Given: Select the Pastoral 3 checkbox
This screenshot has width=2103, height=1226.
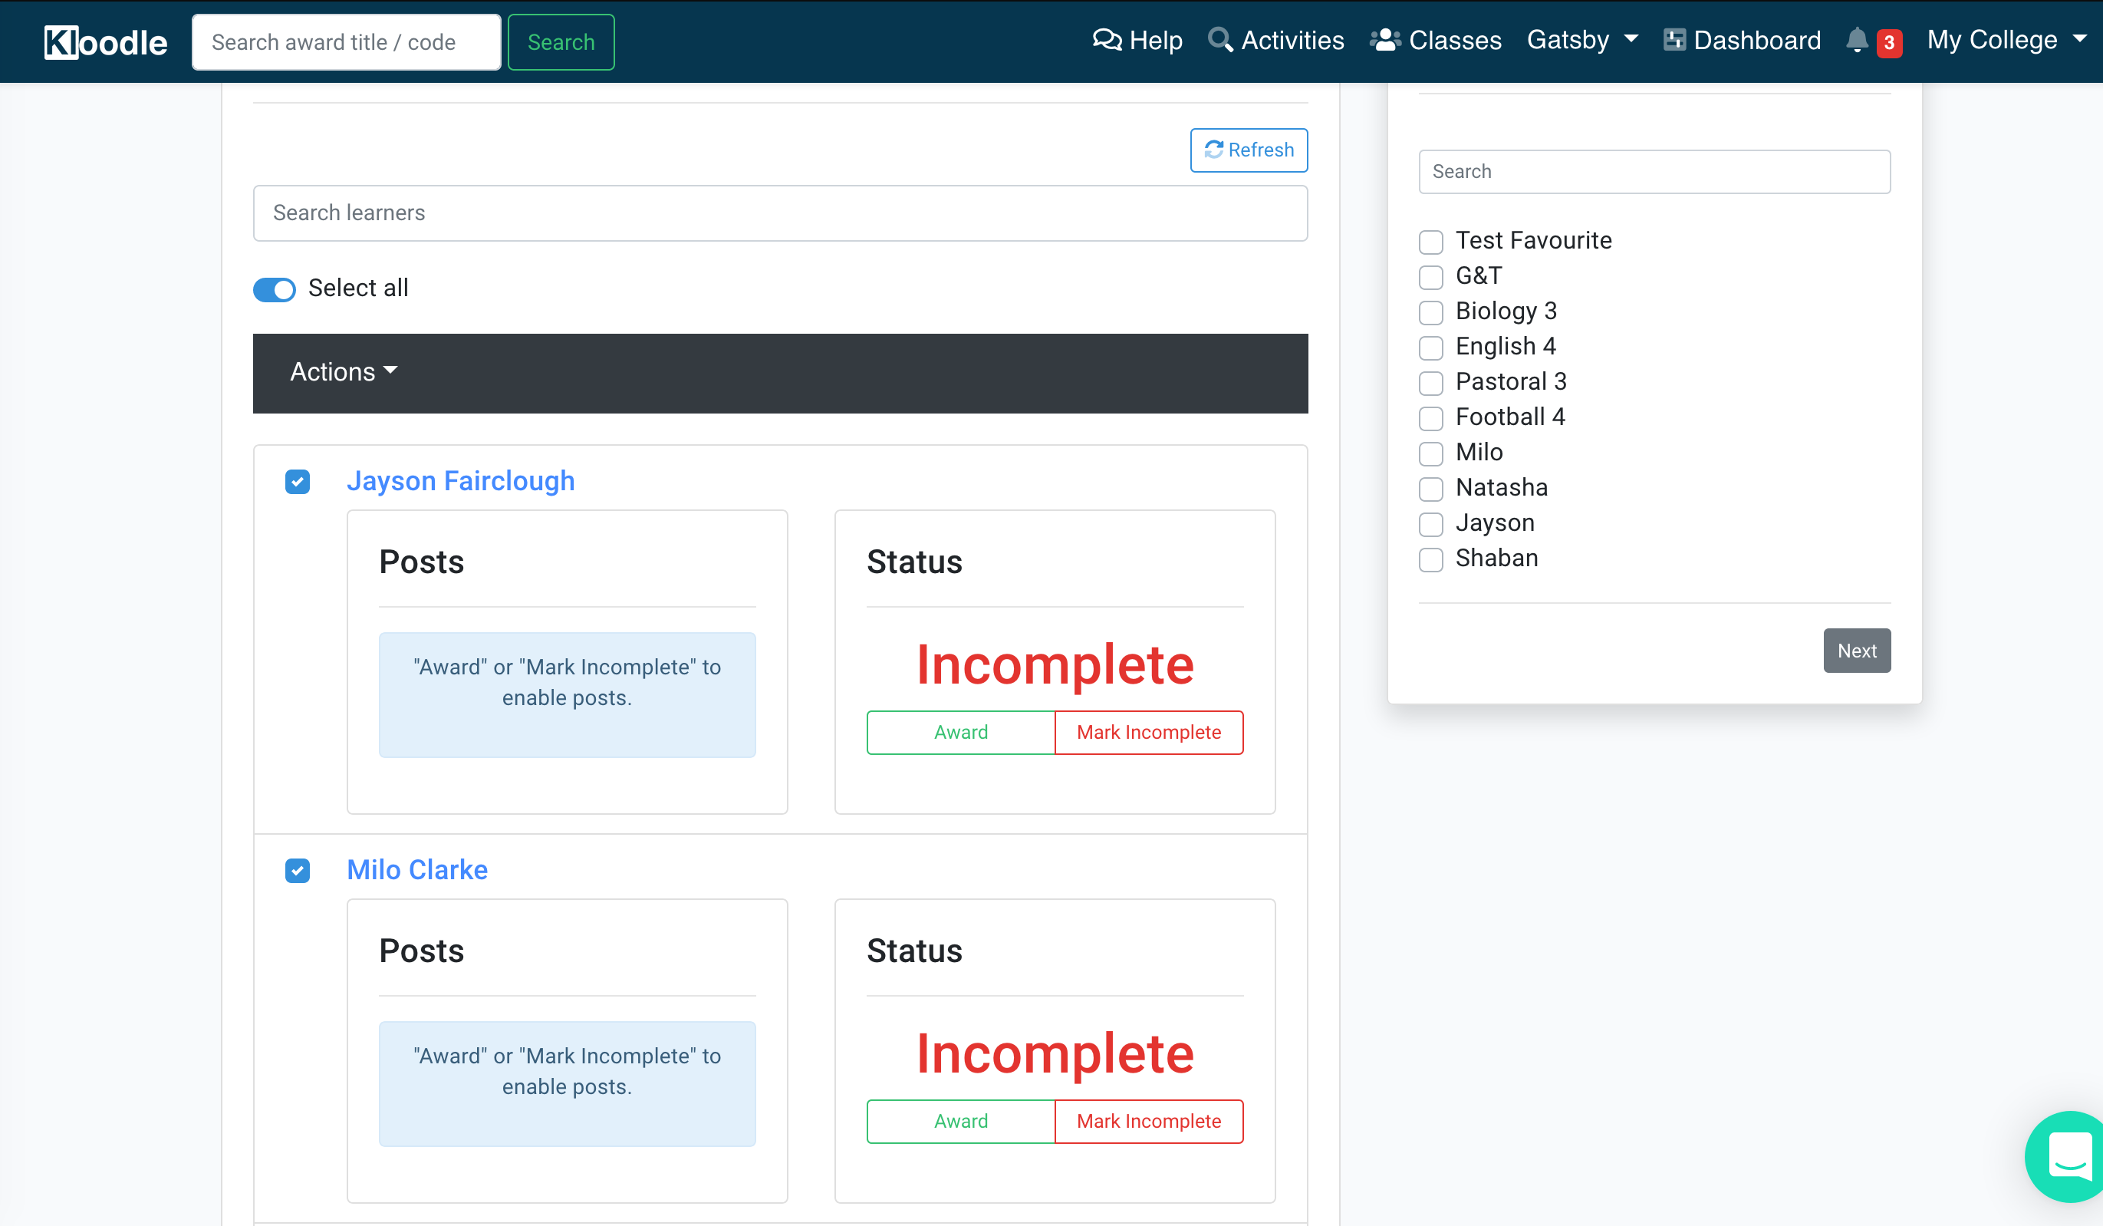Looking at the screenshot, I should tap(1431, 383).
